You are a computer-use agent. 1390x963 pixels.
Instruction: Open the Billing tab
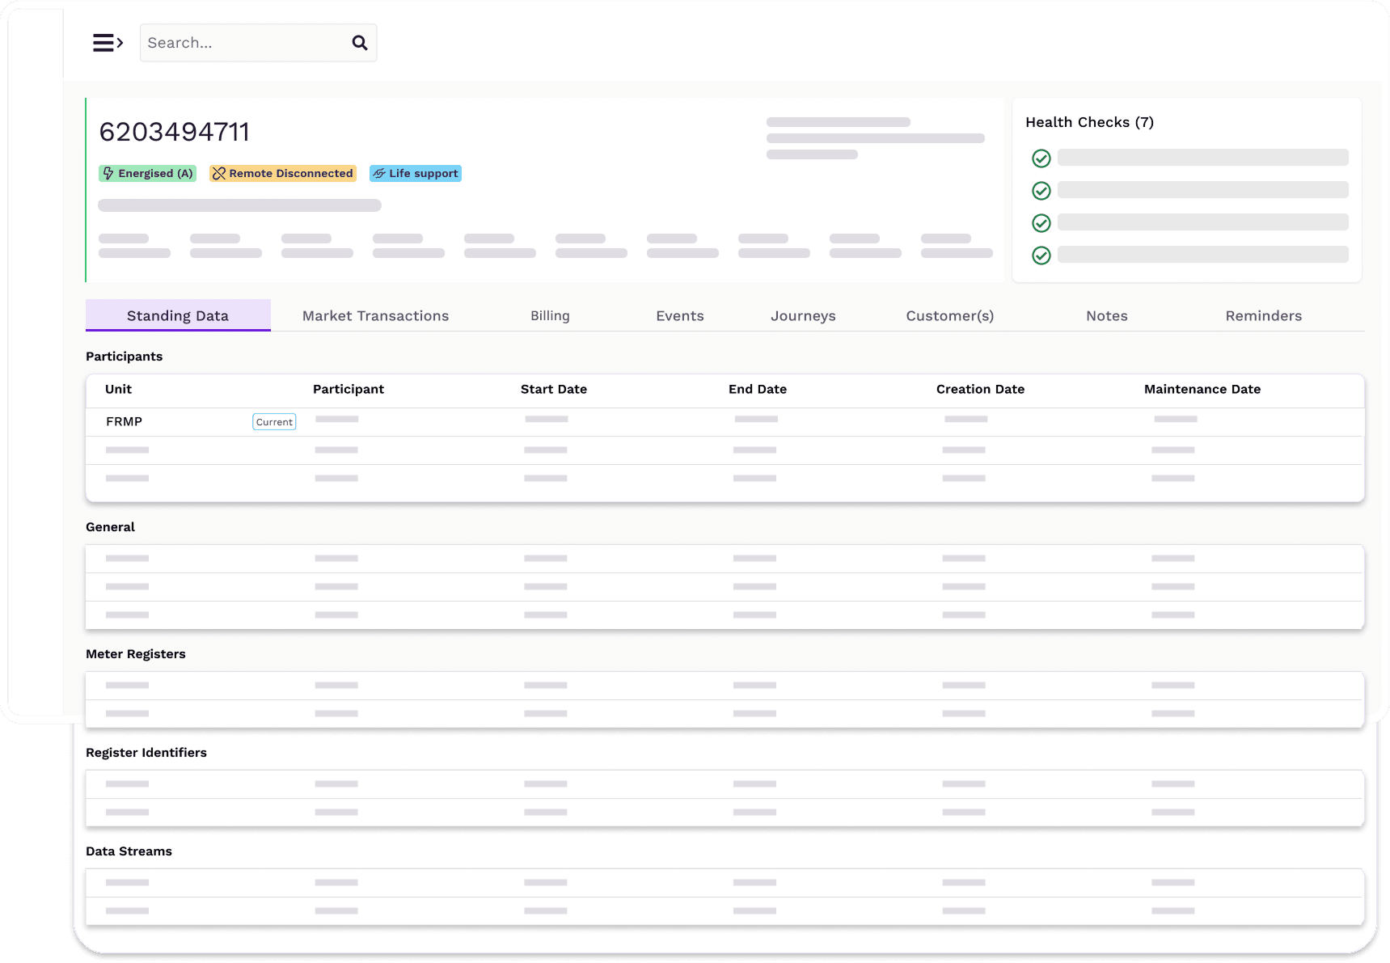[x=550, y=315]
